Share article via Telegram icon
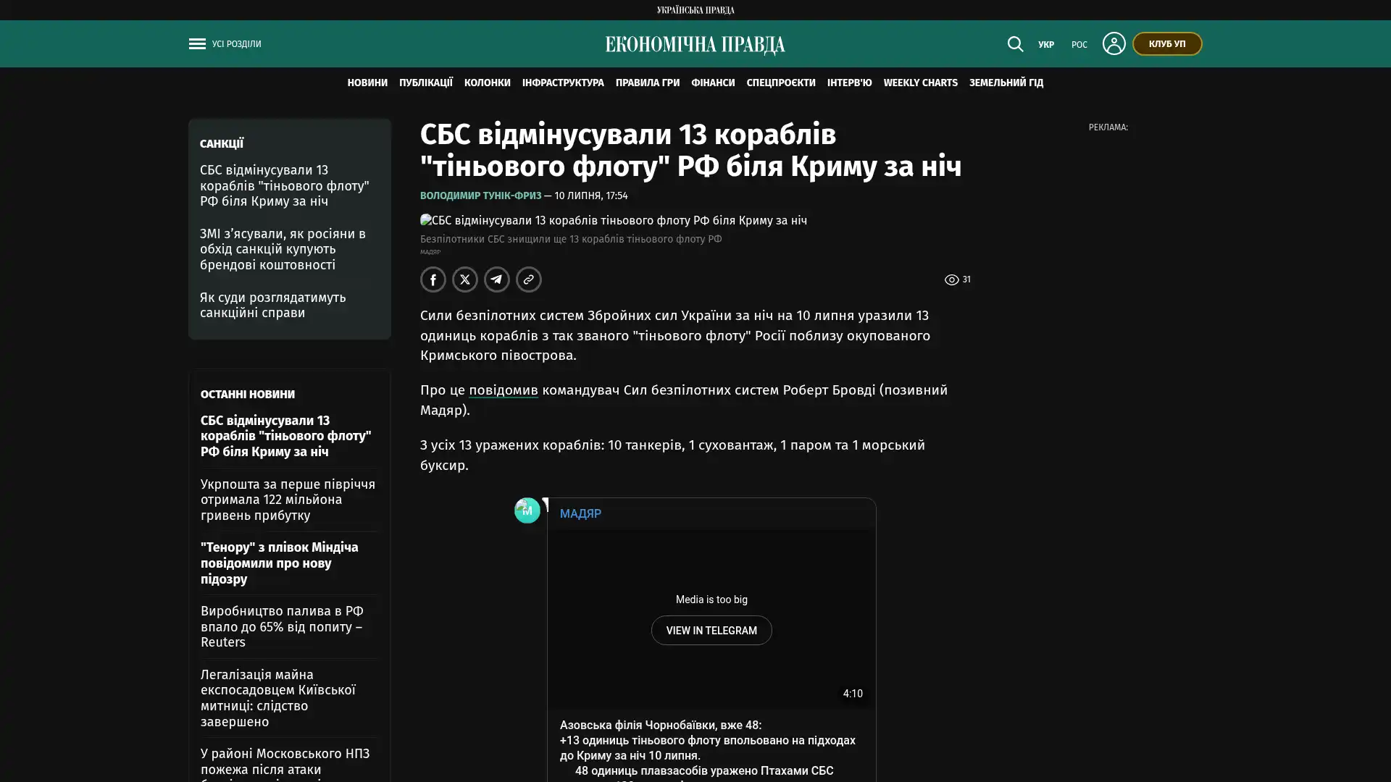 (497, 279)
